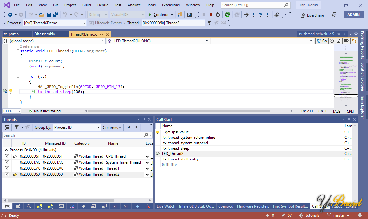368x219 pixels.
Task: Click the Undo arrow icon
Action: (x=65, y=15)
